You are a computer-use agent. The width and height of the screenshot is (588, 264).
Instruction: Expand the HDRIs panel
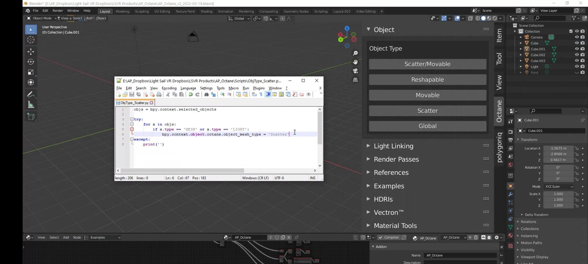point(368,199)
